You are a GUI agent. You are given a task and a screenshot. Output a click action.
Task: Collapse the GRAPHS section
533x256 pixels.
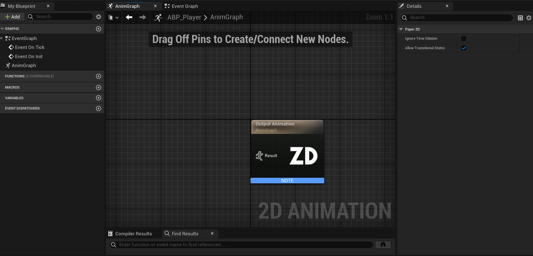[2, 29]
